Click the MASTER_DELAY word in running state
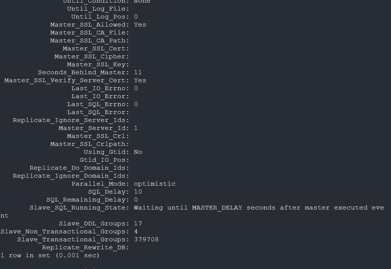 click(217, 208)
